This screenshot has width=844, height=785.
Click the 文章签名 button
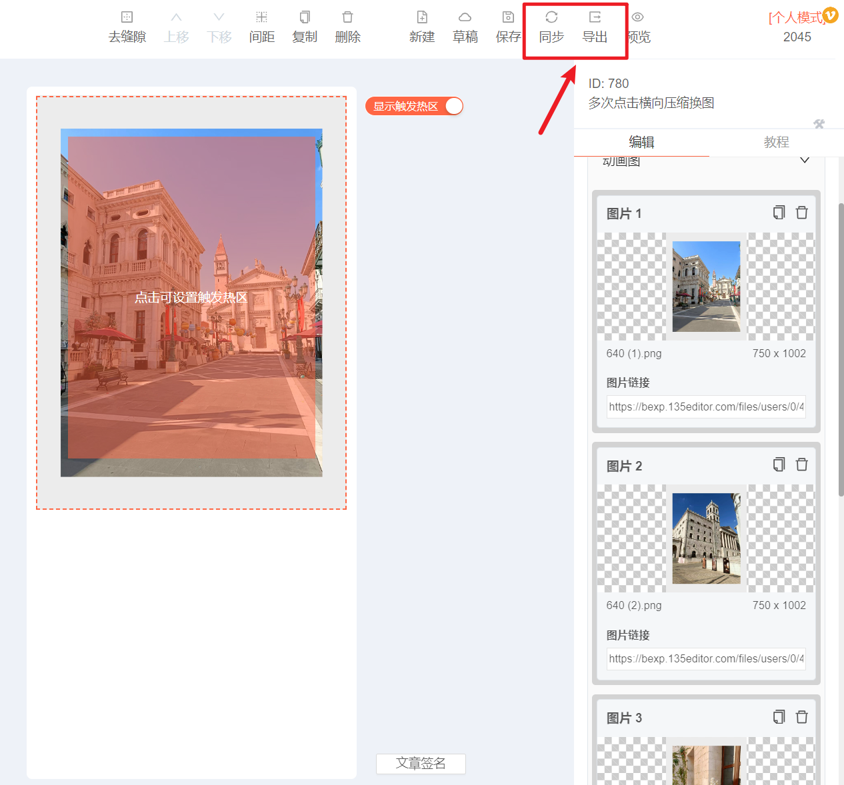click(x=421, y=764)
